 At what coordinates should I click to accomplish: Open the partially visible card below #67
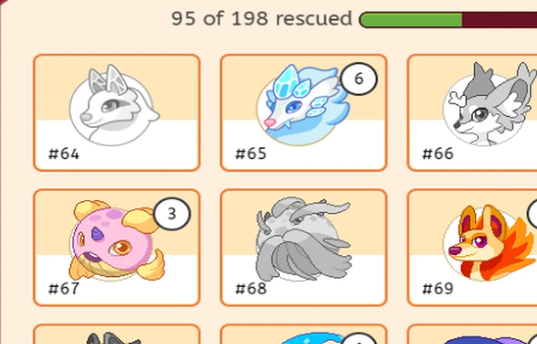(x=117, y=334)
